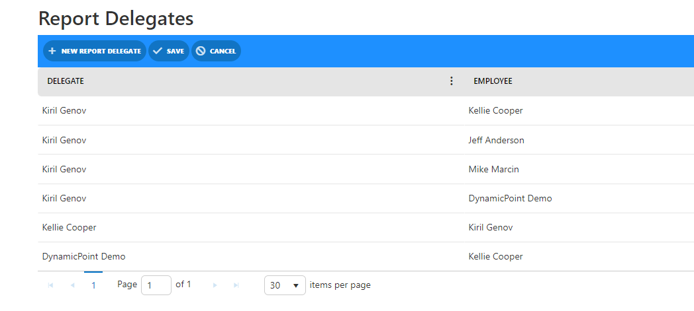Select page number 1 link
The width and height of the screenshot is (694, 311).
point(93,285)
